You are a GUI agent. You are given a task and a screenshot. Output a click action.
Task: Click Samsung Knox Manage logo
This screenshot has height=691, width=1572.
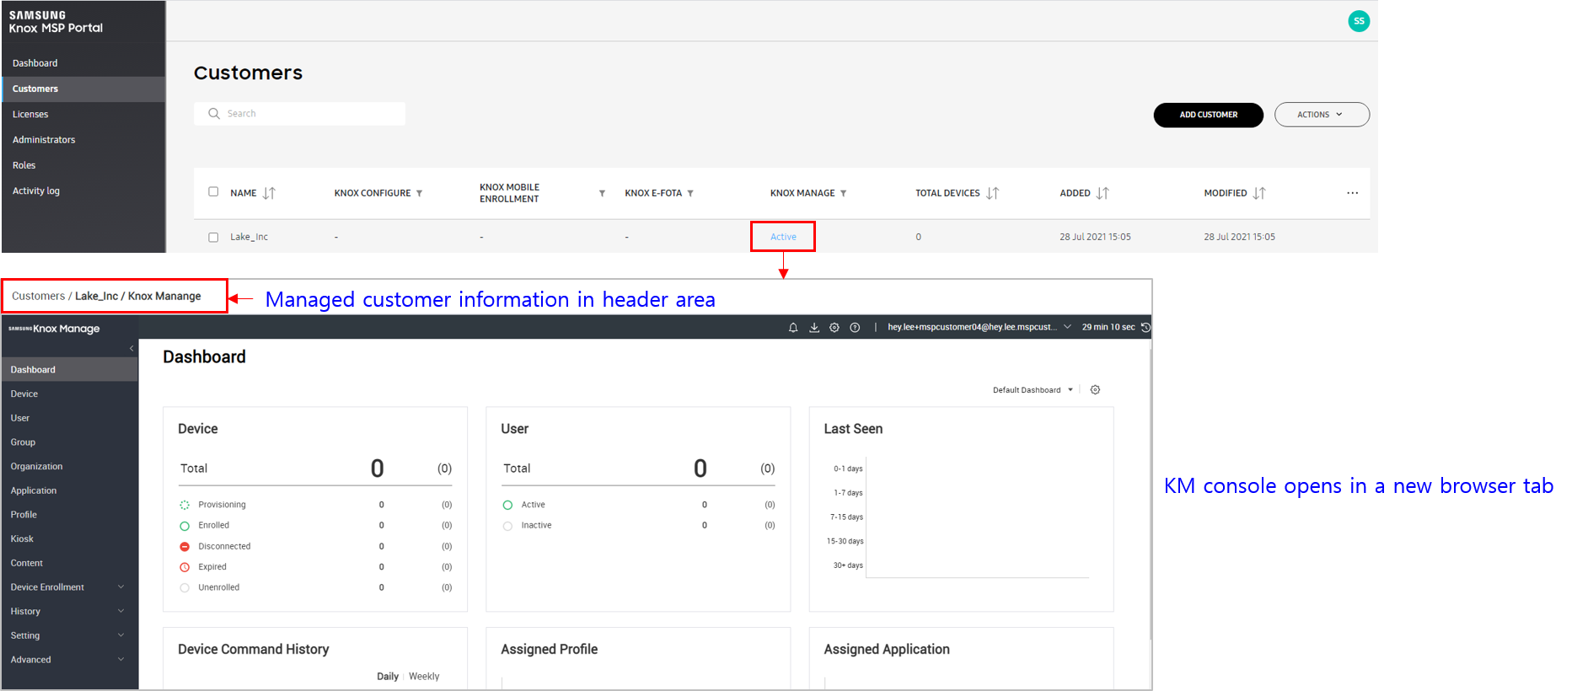54,329
